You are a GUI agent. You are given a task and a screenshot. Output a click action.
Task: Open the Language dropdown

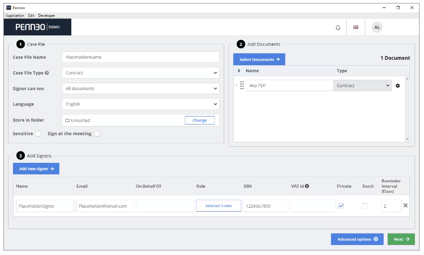[x=141, y=104]
